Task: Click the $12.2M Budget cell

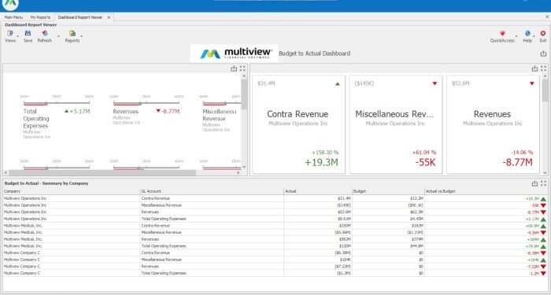Action: 388,198
